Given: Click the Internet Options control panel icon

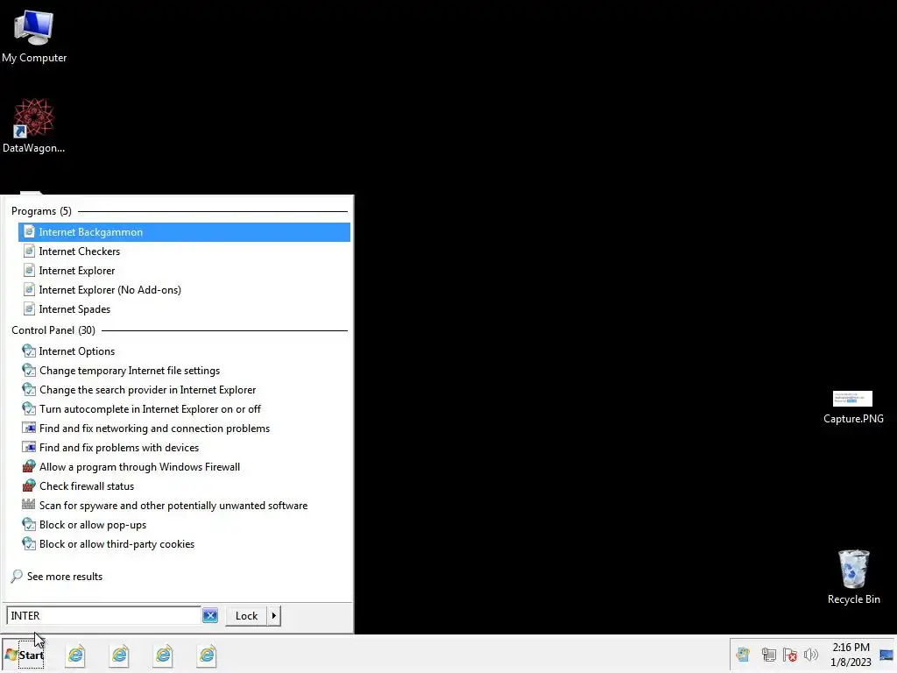Looking at the screenshot, I should (29, 351).
